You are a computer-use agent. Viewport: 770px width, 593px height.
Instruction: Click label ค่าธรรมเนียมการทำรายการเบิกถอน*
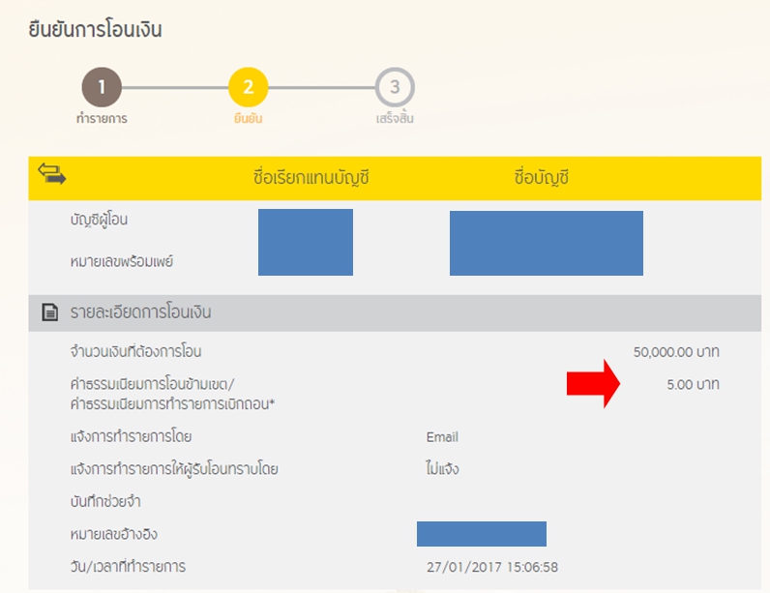(x=172, y=404)
